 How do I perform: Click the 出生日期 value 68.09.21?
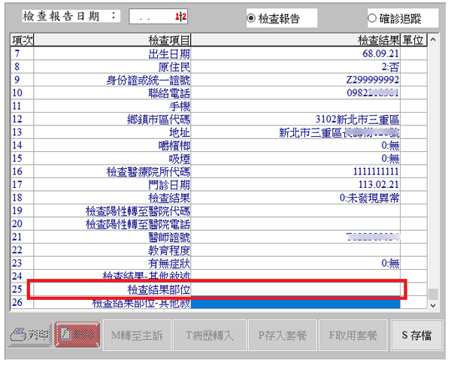[297, 54]
